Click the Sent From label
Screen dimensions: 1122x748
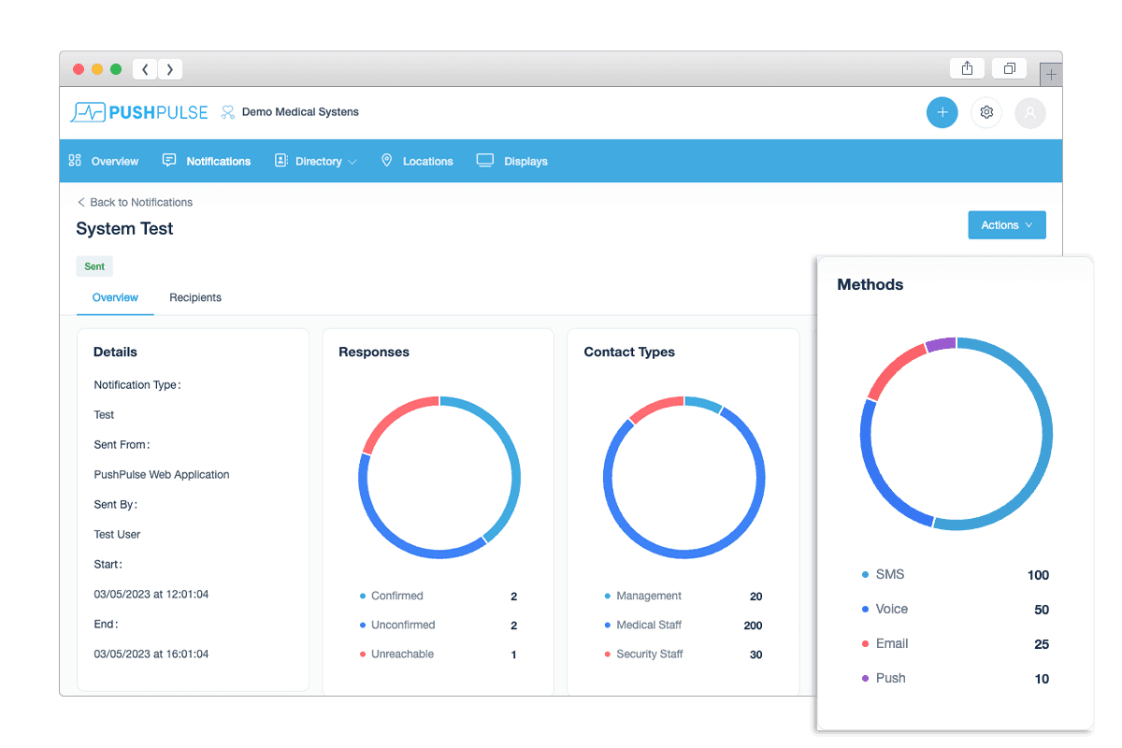[122, 444]
